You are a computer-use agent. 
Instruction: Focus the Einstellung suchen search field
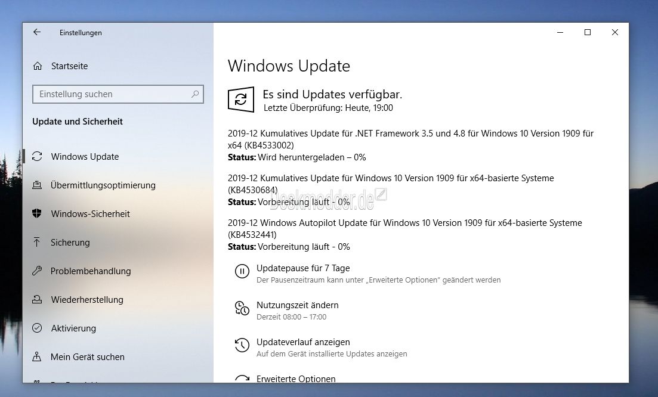118,94
